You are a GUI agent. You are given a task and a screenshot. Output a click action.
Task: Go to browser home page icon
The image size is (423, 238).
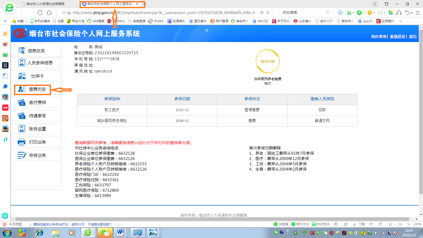(49, 13)
